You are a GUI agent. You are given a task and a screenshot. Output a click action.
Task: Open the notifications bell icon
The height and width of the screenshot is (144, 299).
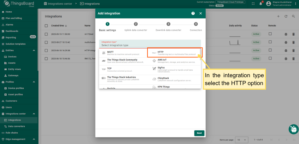pyautogui.click(x=261, y=4)
